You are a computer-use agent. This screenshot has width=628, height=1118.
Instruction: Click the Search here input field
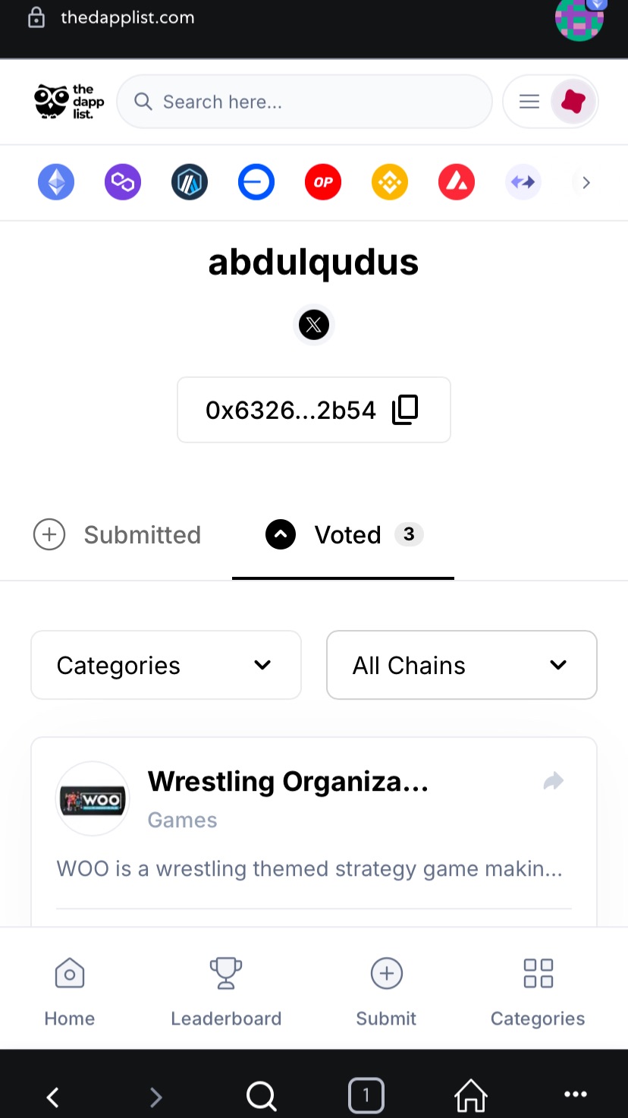305,102
